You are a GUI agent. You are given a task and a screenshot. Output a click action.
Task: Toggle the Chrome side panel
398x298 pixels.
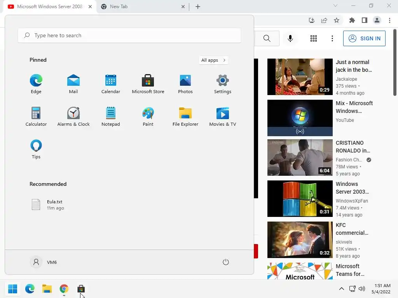[x=365, y=20]
